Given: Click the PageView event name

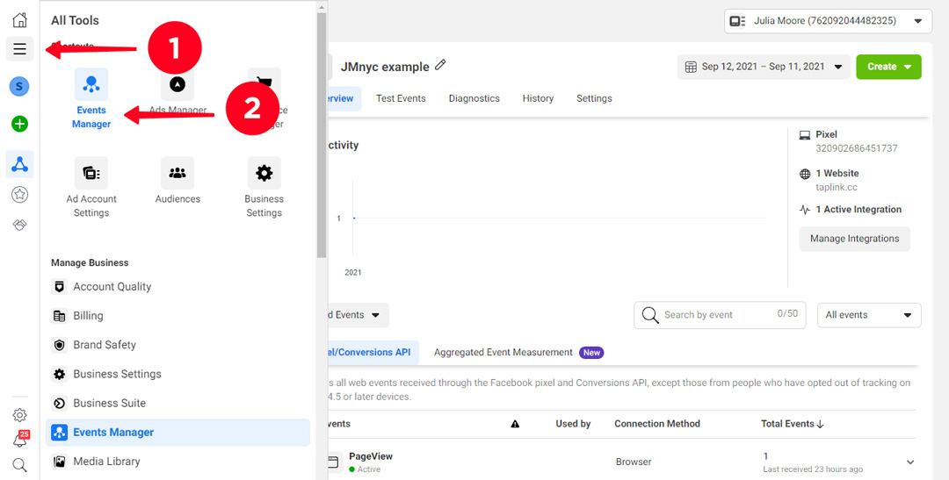Looking at the screenshot, I should pos(371,455).
